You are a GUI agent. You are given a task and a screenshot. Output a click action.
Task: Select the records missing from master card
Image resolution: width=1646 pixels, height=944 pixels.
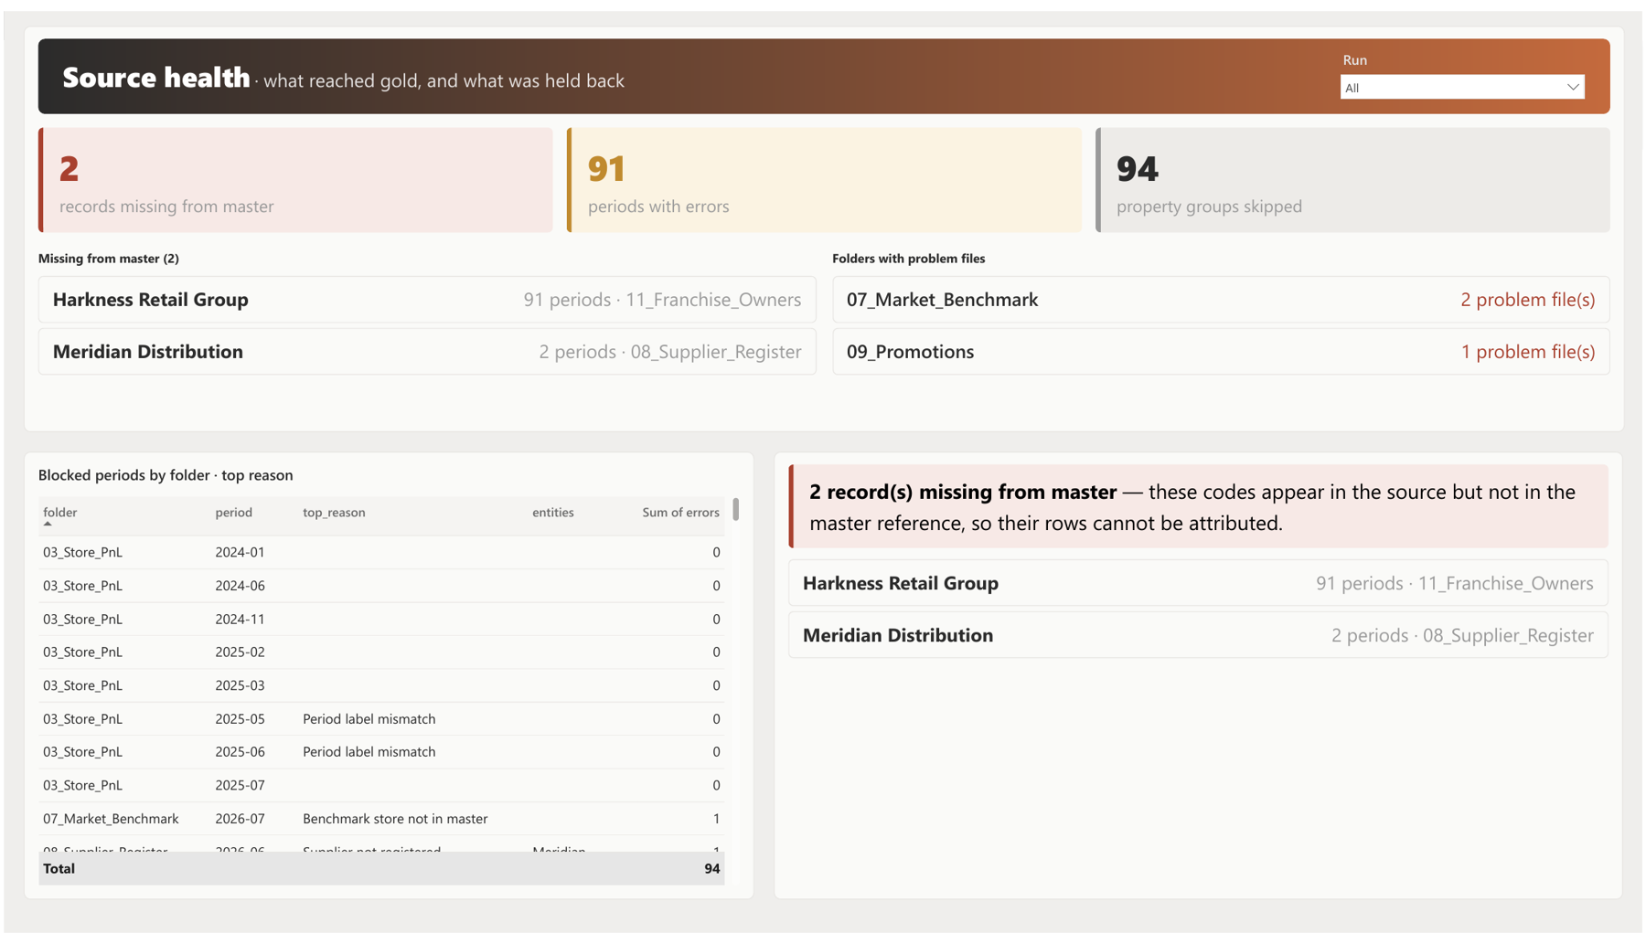pyautogui.click(x=295, y=180)
